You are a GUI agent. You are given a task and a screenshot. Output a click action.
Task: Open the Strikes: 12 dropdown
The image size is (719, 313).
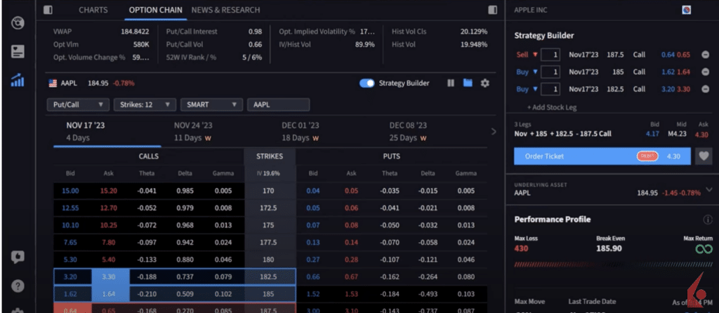click(145, 105)
